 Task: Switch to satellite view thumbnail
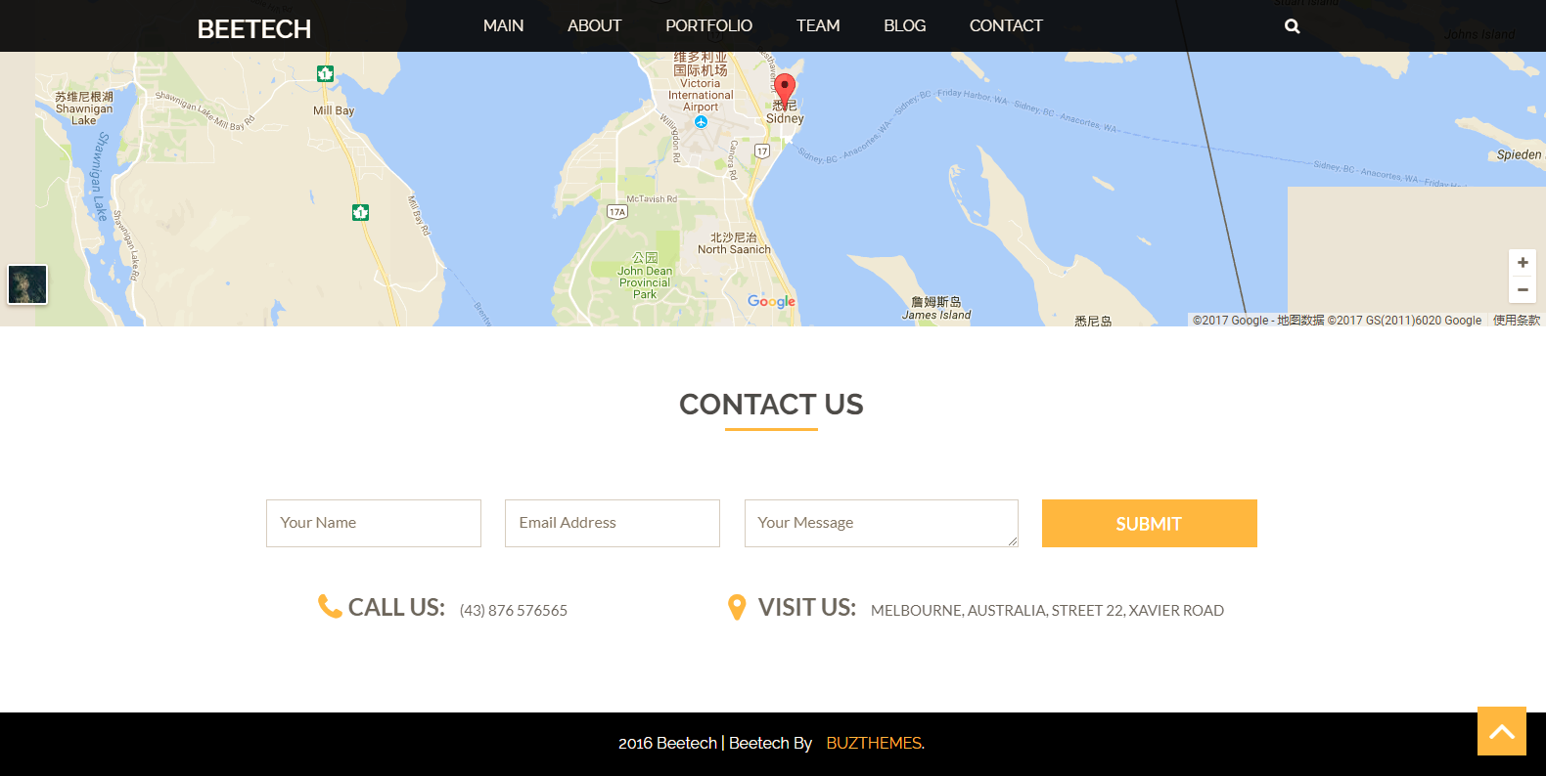(27, 284)
